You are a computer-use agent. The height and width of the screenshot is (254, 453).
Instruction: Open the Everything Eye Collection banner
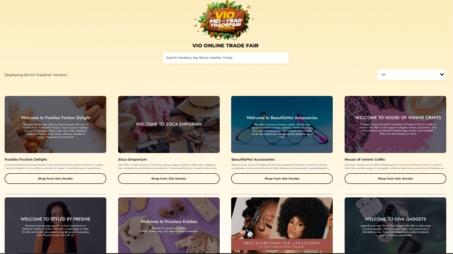click(x=282, y=225)
